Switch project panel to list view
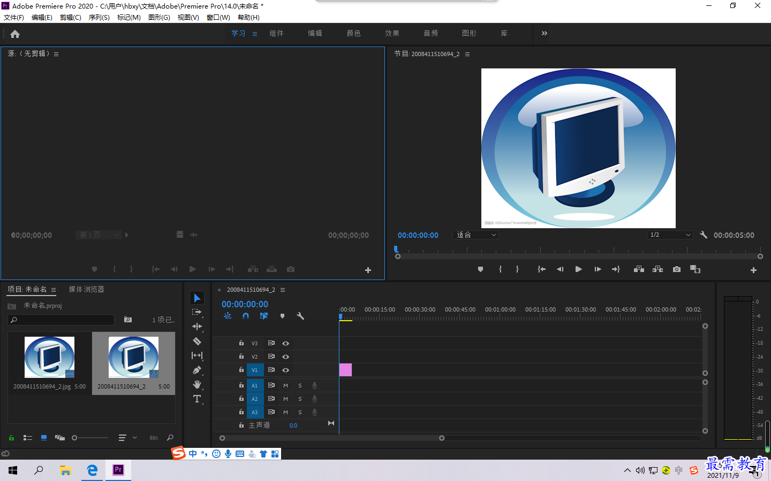Viewport: 771px width, 481px height. (x=28, y=438)
